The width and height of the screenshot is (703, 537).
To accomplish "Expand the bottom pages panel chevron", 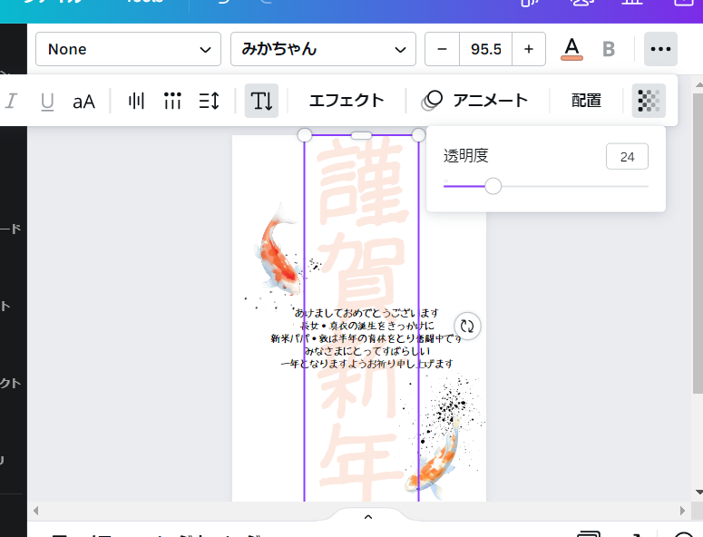I will 368,517.
